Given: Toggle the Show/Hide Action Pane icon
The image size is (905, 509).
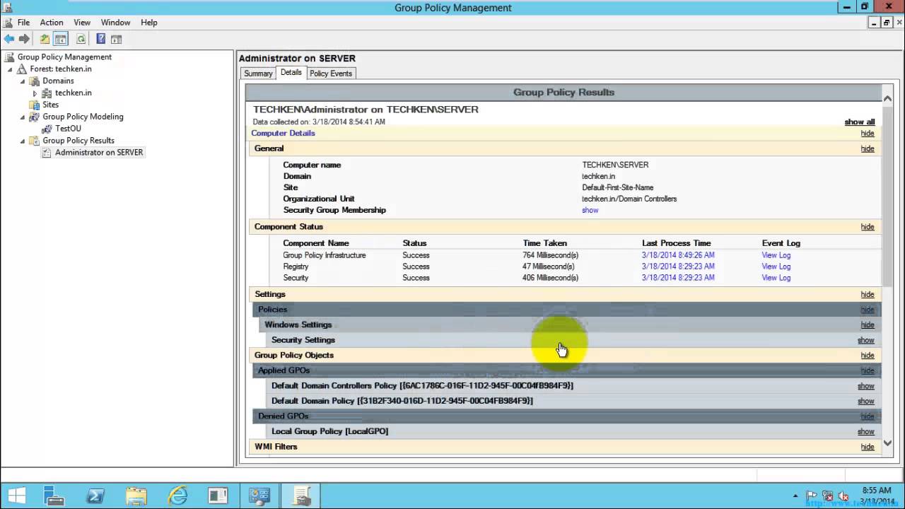Looking at the screenshot, I should [116, 40].
